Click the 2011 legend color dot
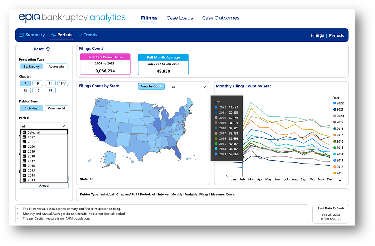The width and height of the screenshot is (375, 246). [x=335, y=173]
